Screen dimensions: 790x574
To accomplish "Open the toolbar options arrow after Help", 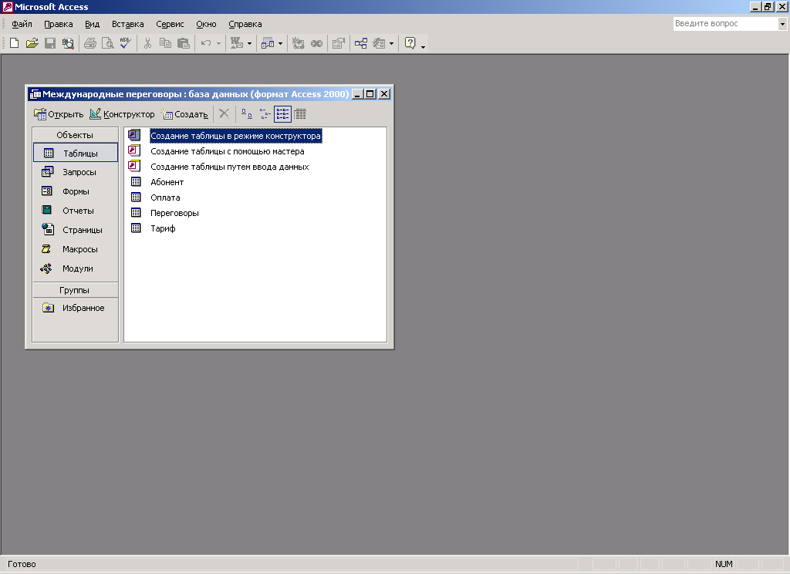I will coord(424,47).
